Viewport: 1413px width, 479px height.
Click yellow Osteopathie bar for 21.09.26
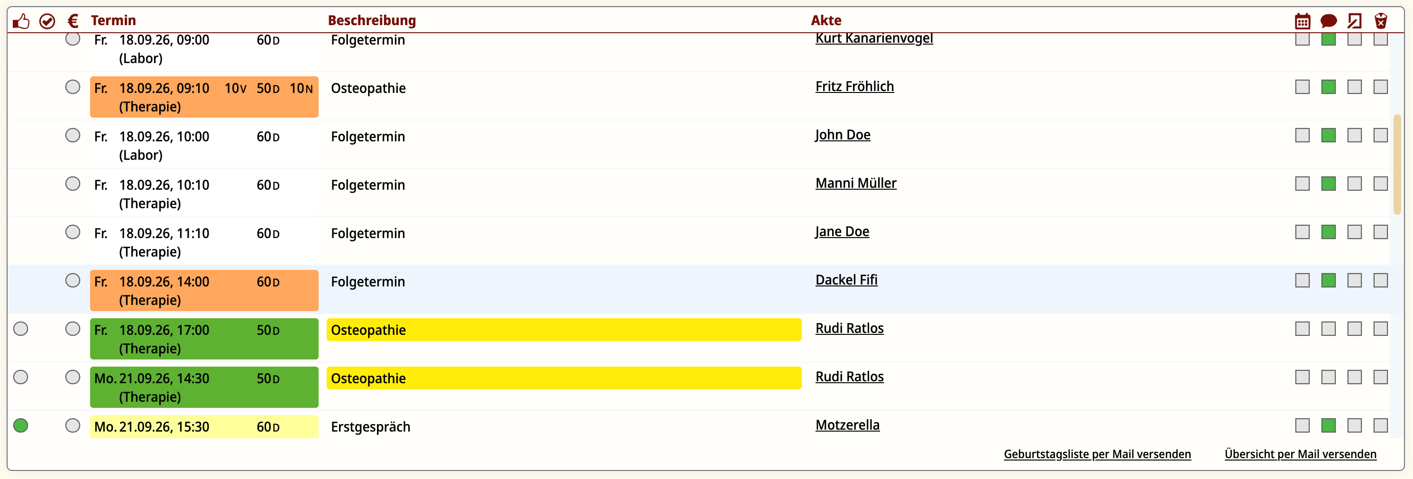[564, 378]
